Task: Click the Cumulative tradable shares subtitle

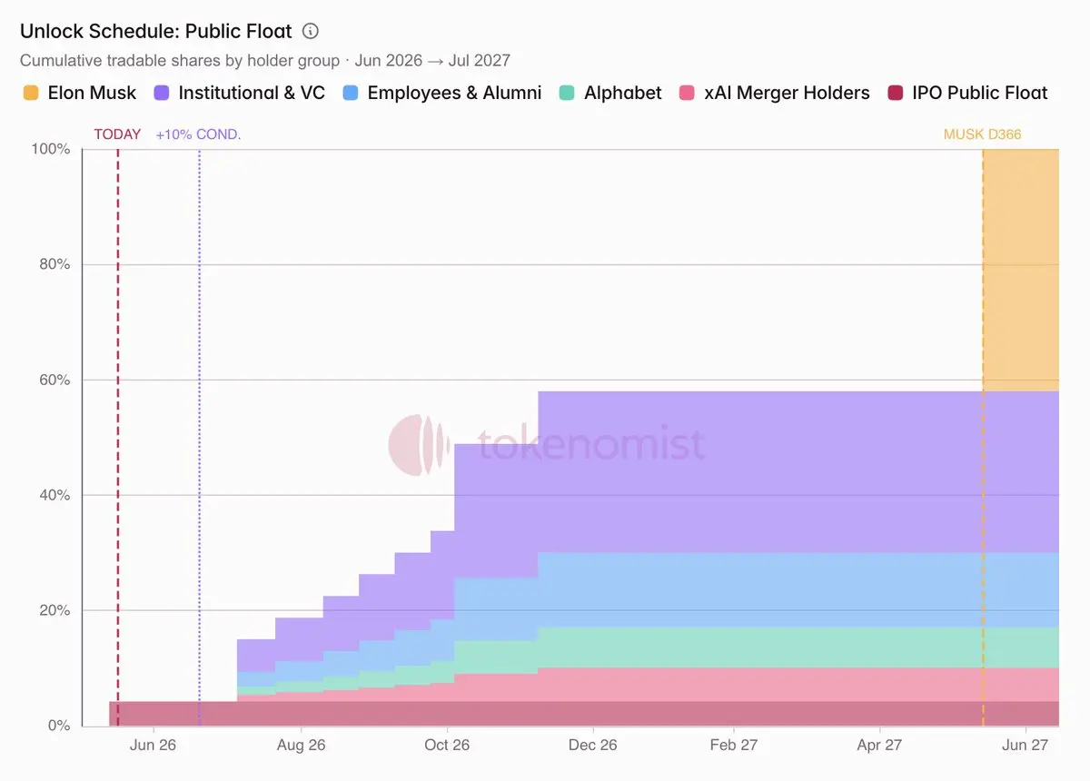Action: [x=265, y=61]
